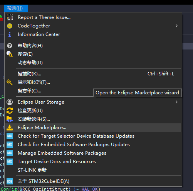
Task: Click the Eclipse User Storage avatar icon
Action: click(10, 102)
